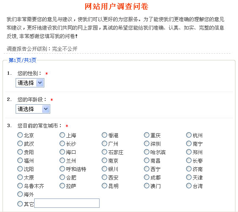Image resolution: width=238 pixels, height=212 pixels.
Task: Select the 呼和浩特 radio button
Action: click(62, 169)
